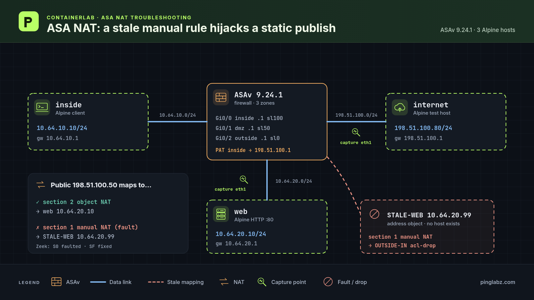Click the STALE-WEB 10.64.20.99 title

pos(429,215)
